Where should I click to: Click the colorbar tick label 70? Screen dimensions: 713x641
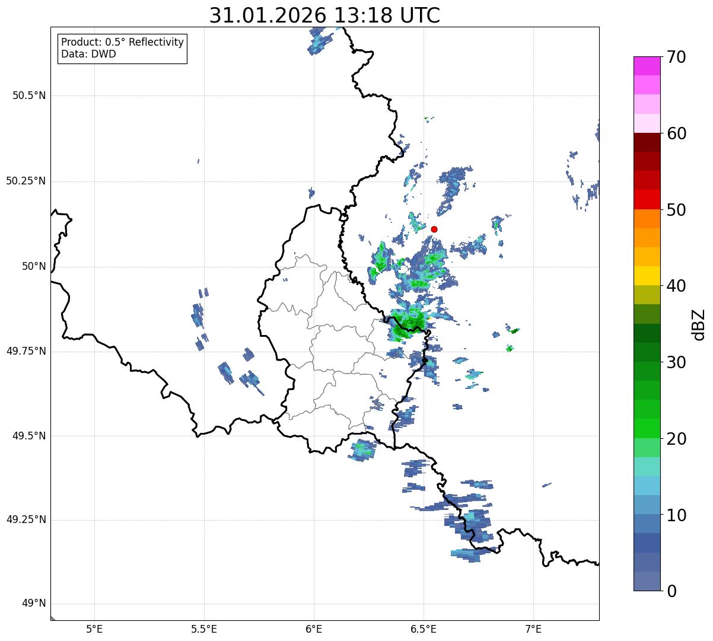click(x=676, y=58)
